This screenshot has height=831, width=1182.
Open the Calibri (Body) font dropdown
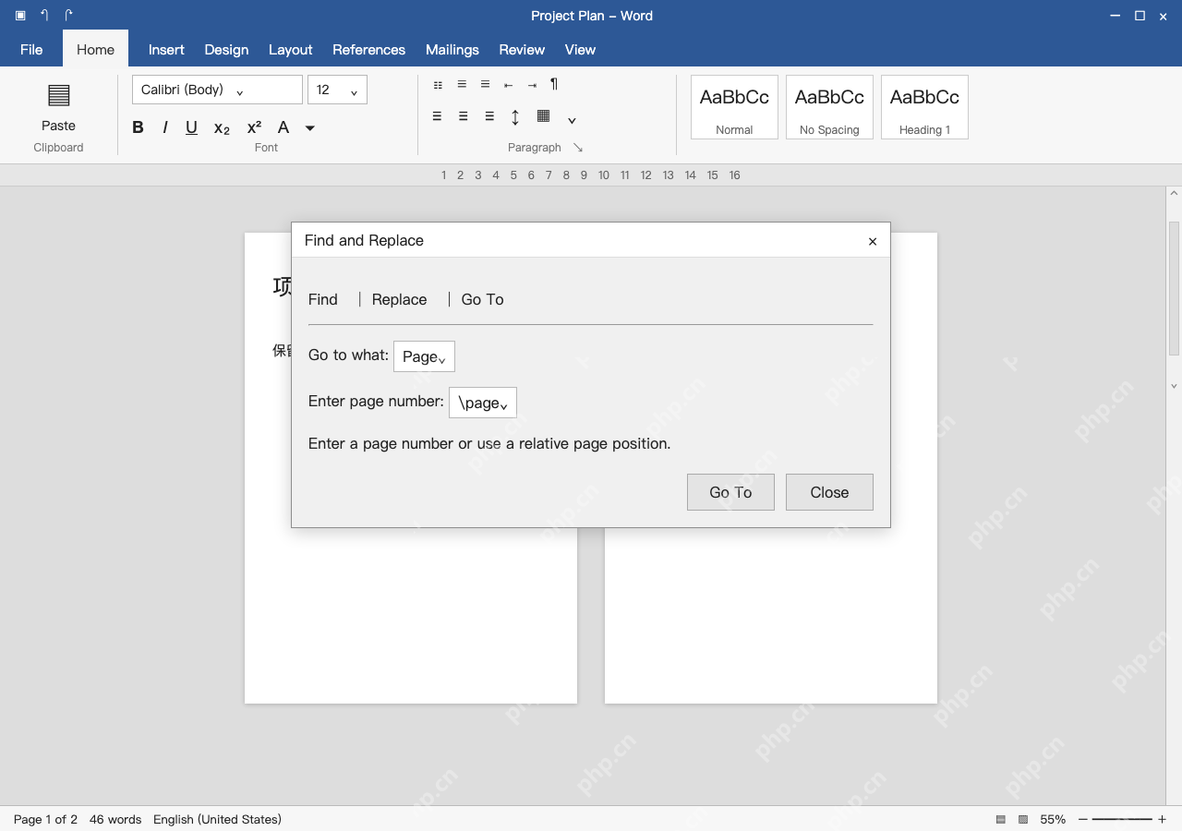point(217,90)
